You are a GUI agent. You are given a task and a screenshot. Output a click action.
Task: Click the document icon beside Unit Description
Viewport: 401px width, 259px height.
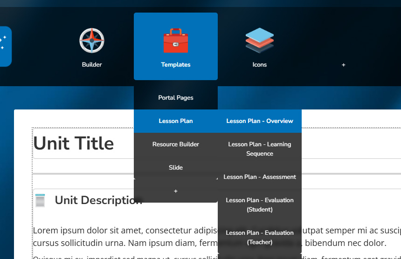[41, 200]
